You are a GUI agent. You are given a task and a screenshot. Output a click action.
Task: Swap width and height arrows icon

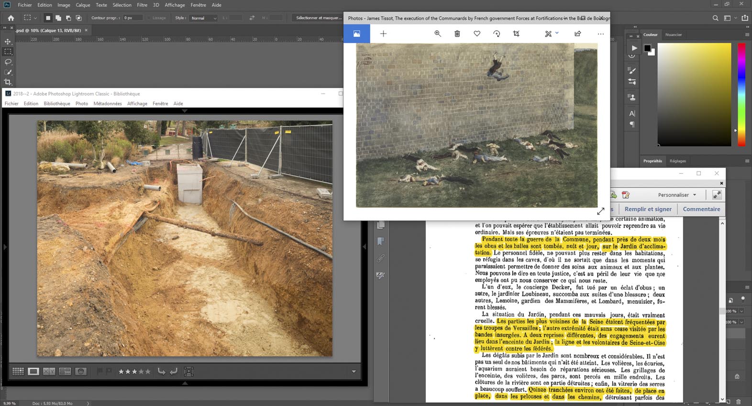click(x=252, y=18)
